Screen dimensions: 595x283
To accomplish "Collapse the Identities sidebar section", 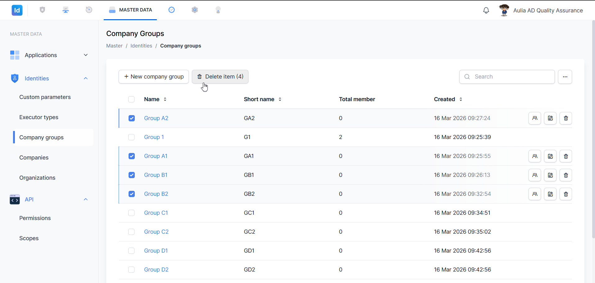I will tap(49, 79).
